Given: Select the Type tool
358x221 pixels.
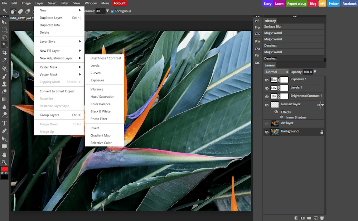Looking at the screenshot, I should 5,123.
